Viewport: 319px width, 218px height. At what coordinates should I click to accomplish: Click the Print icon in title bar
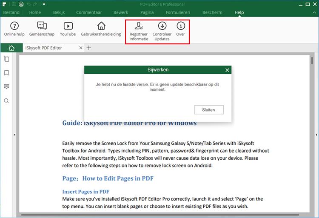pyautogui.click(x=21, y=4)
